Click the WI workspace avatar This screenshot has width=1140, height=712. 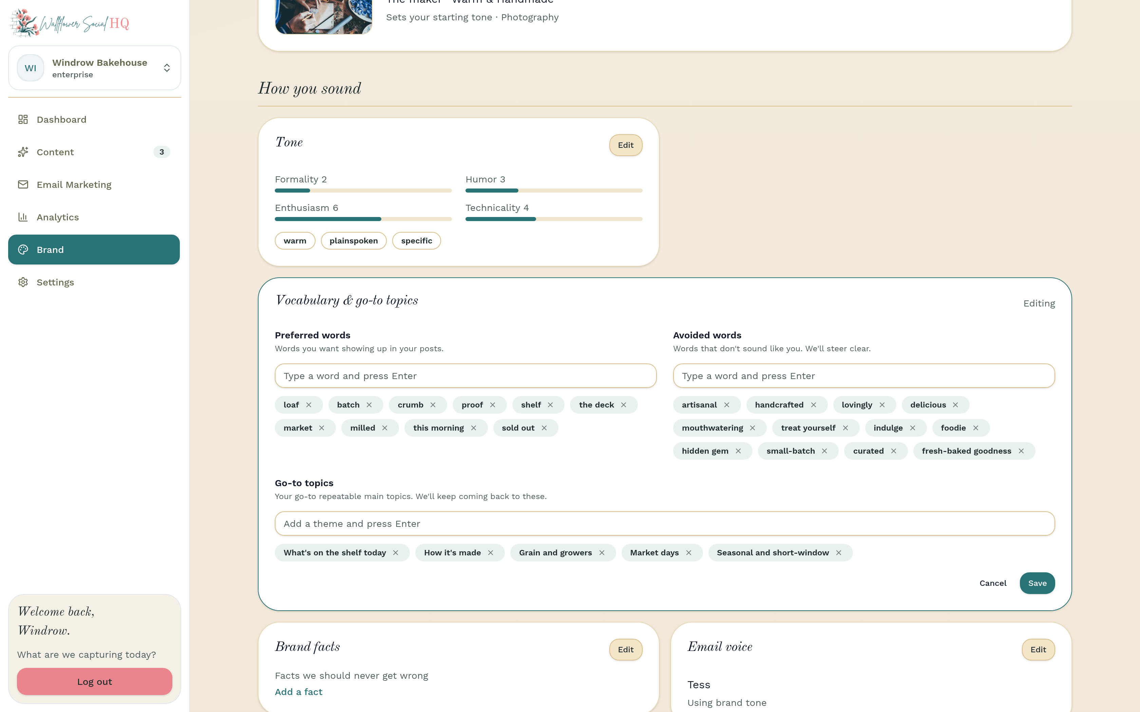[31, 68]
